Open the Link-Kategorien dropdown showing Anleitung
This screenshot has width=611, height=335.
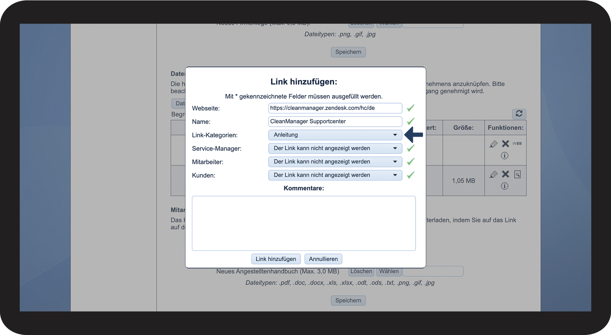click(335, 135)
